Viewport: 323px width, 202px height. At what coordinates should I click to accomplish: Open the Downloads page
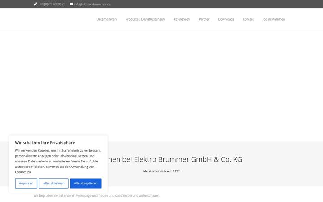(226, 19)
